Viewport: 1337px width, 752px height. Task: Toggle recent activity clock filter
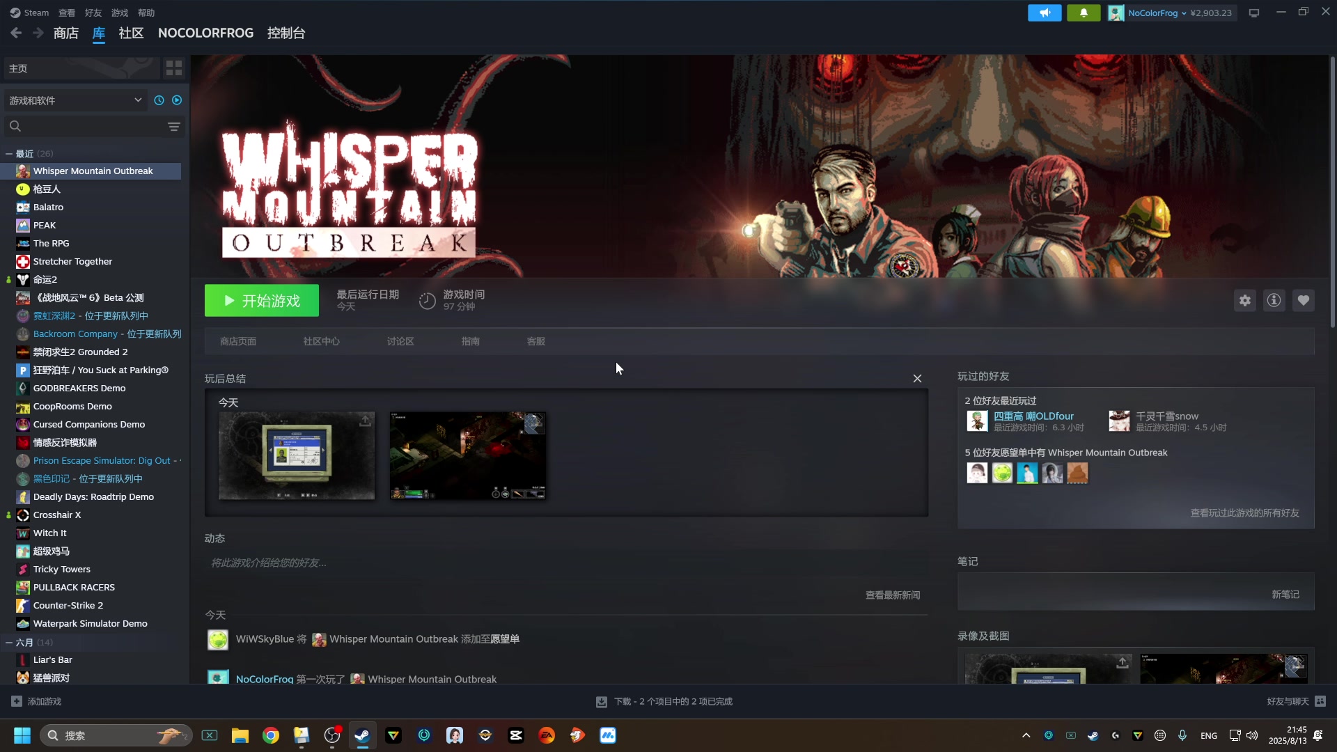[159, 100]
